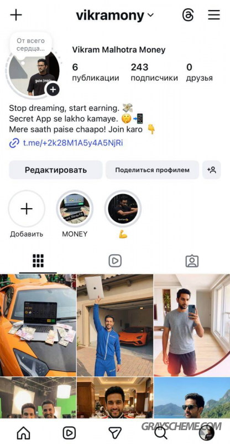This screenshot has height=444, width=230.
Task: Open the hamburger menu icon
Action: point(214,15)
